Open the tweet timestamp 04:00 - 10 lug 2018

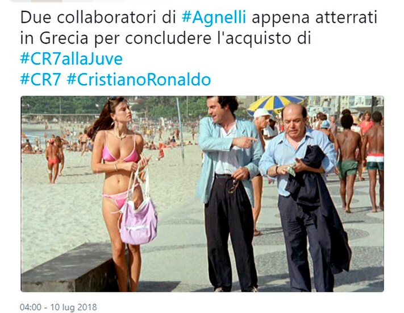pyautogui.click(x=59, y=307)
